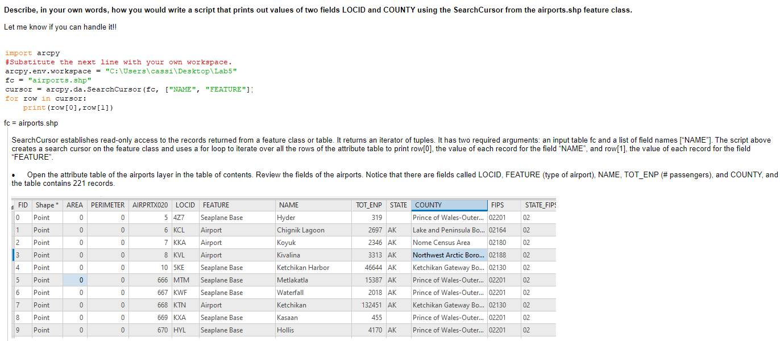Select the FID column header
The height and width of the screenshot is (341, 780).
pos(23,205)
